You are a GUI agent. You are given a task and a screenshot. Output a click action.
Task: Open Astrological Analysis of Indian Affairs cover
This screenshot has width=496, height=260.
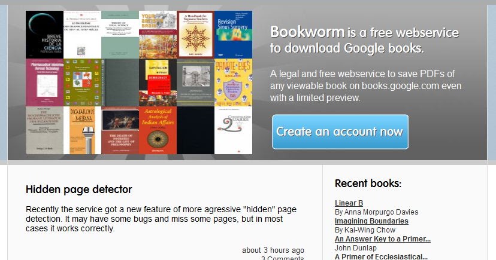tap(158, 130)
